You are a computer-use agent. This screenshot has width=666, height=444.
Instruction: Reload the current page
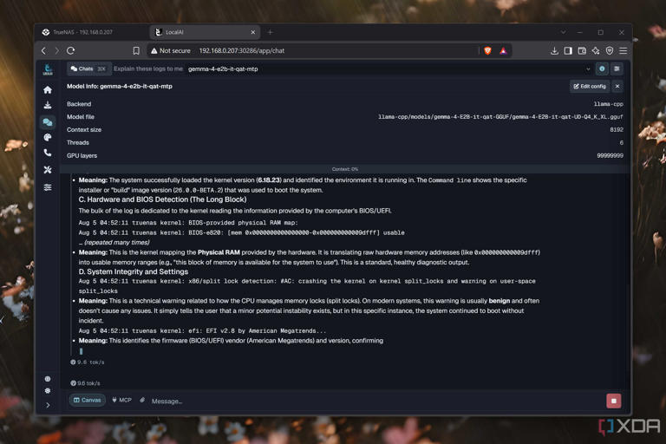71,50
